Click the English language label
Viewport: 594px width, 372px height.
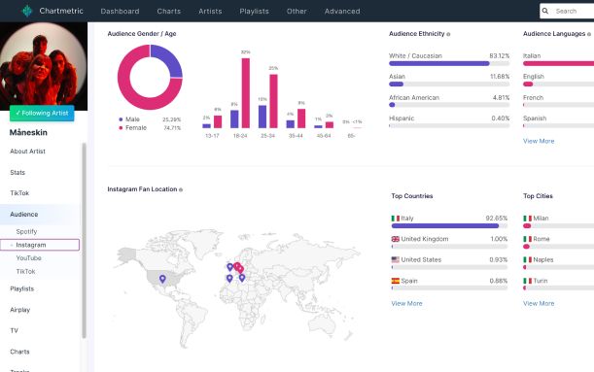(x=534, y=77)
